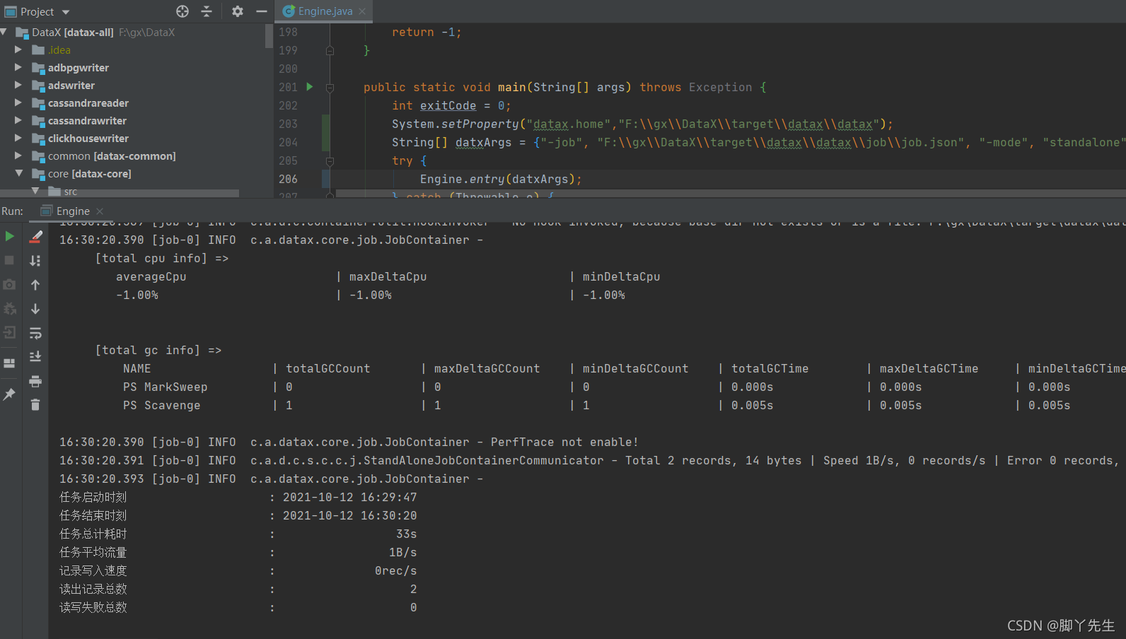This screenshot has height=639, width=1126.
Task: Fold try block at line 205 marker
Action: [330, 161]
